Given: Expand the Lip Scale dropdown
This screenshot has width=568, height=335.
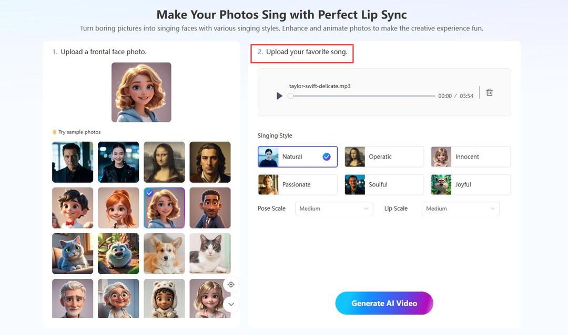Looking at the screenshot, I should [x=460, y=208].
